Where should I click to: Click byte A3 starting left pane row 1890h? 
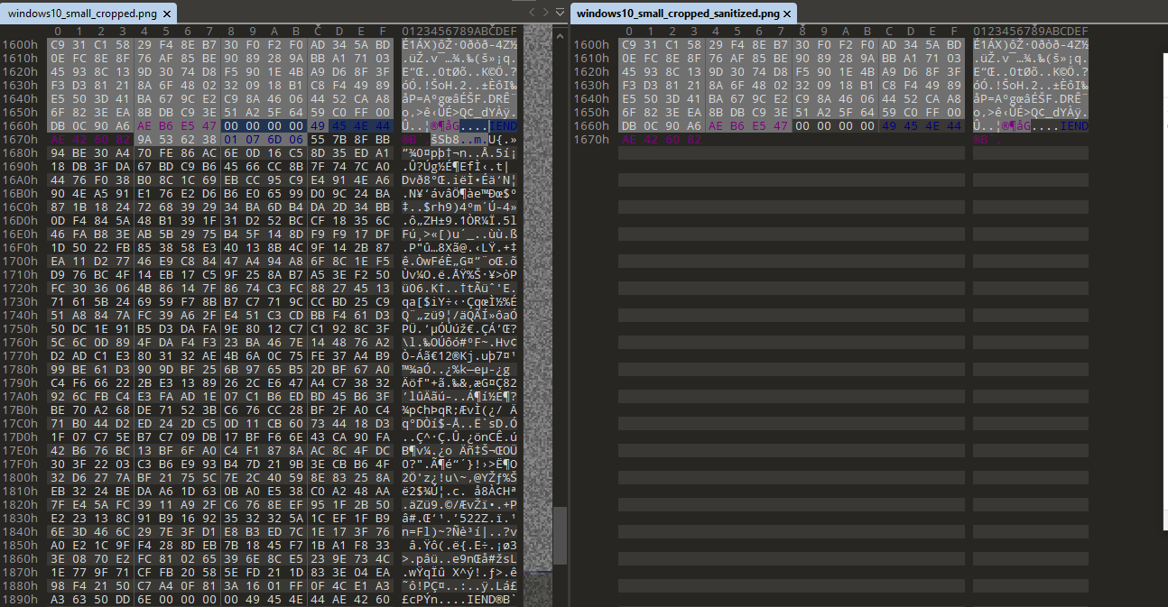(57, 600)
